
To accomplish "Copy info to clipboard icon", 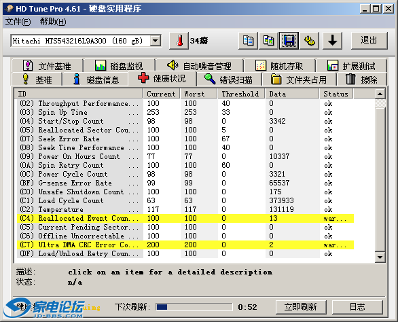I will pos(248,41).
